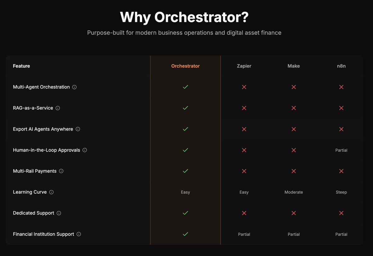Click Zapier red X for Export AI Agents Anywhere
The height and width of the screenshot is (256, 373).
point(244,129)
